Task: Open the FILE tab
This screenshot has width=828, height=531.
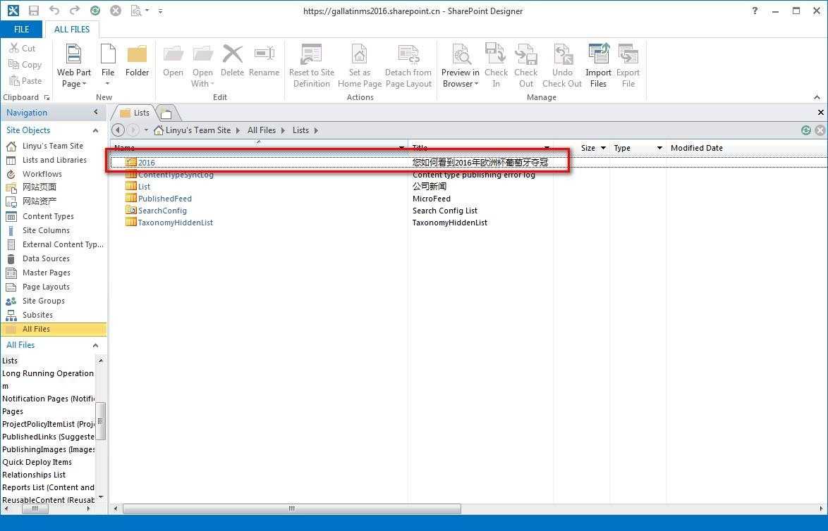Action: (22, 29)
